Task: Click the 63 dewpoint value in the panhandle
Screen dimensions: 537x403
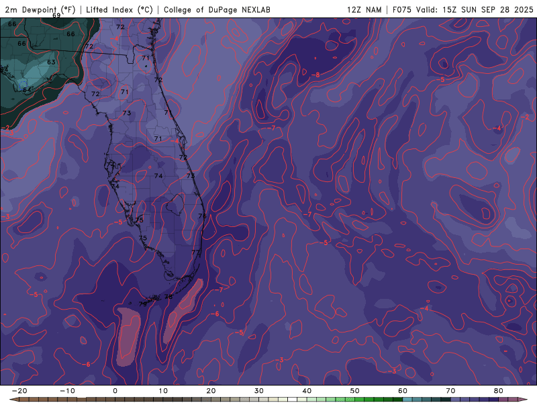Action: (51, 62)
